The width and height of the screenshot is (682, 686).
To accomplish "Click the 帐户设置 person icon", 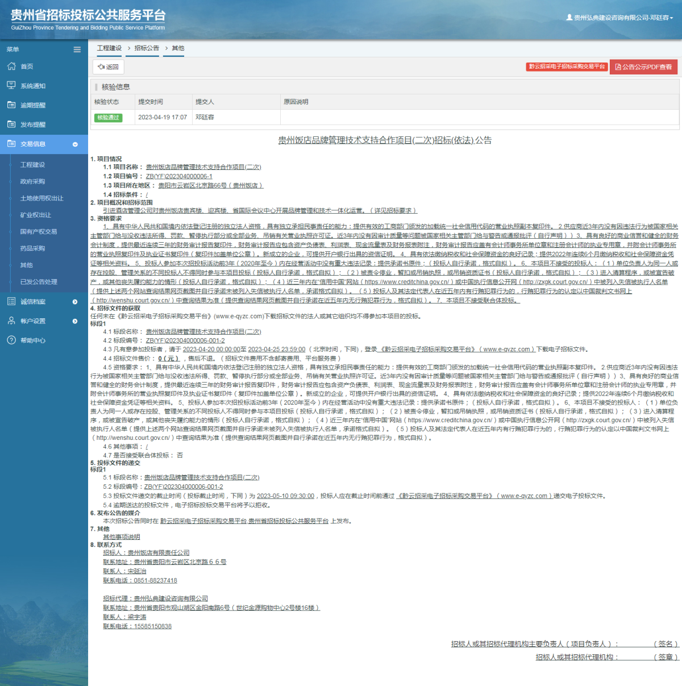I will pos(11,321).
